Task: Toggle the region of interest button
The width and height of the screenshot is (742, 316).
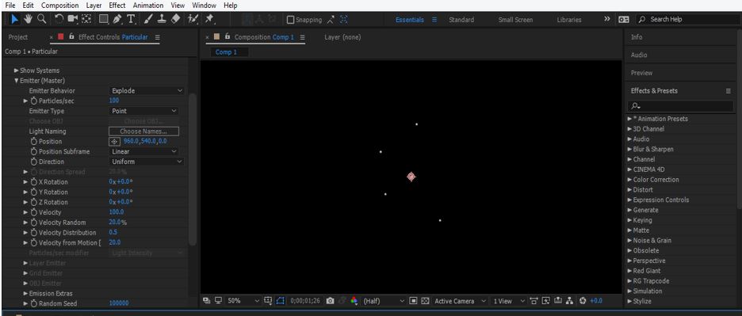Action: click(413, 301)
